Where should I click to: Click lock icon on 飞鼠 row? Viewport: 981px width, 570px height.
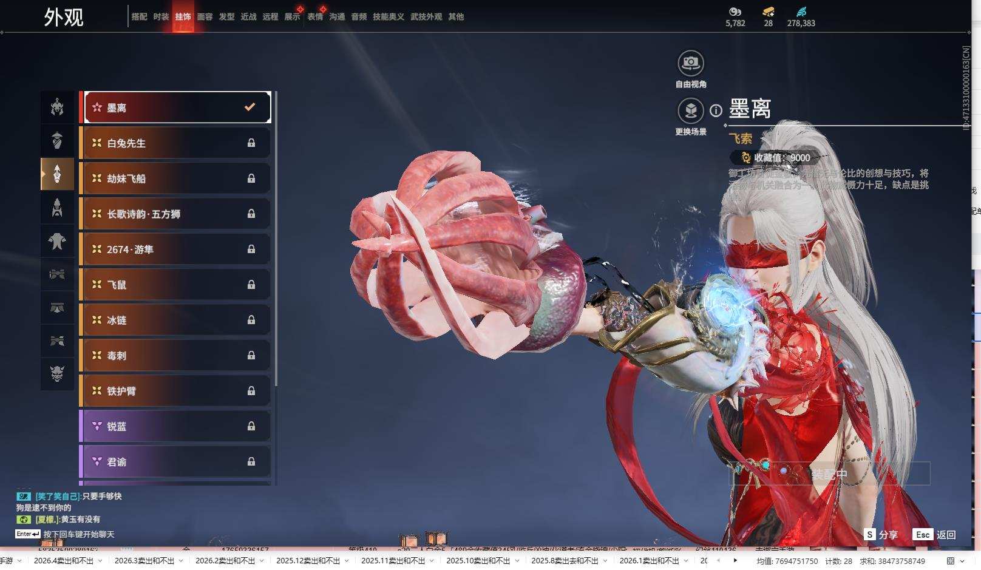tap(251, 285)
